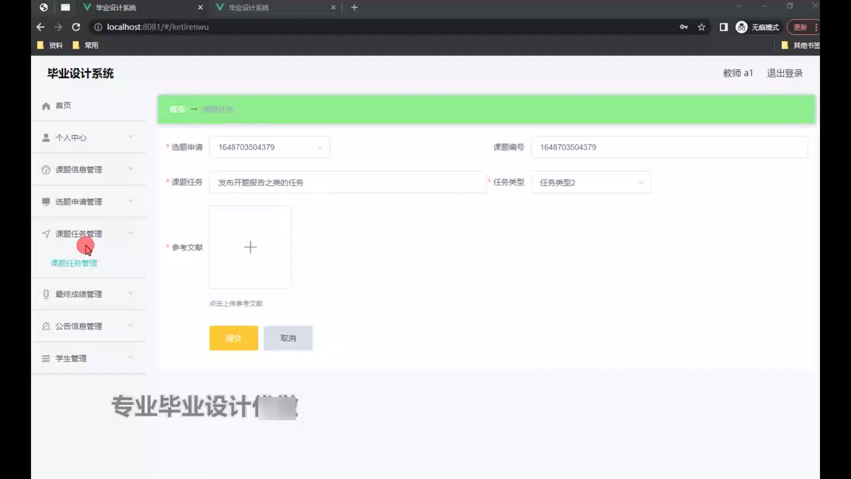The width and height of the screenshot is (851, 479).
Task: Select the 课题任务管理 submenu item
Action: (74, 263)
